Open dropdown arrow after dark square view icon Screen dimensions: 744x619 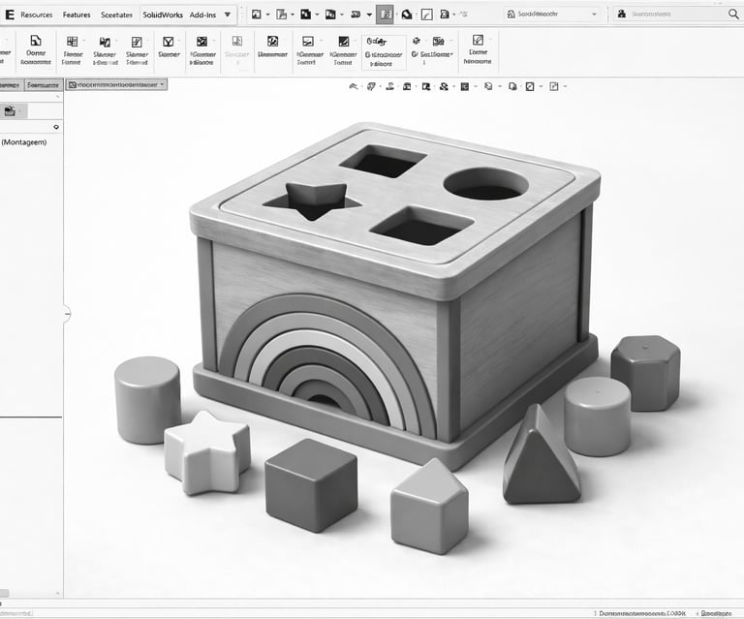coord(477,87)
